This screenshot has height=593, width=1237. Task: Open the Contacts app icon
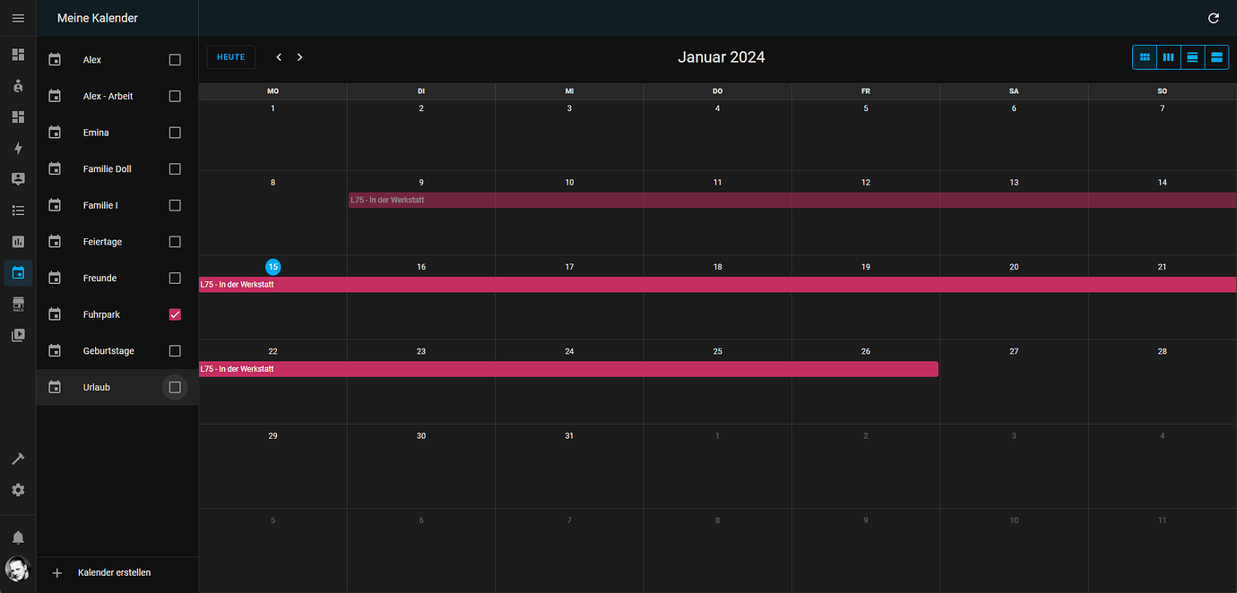point(18,85)
